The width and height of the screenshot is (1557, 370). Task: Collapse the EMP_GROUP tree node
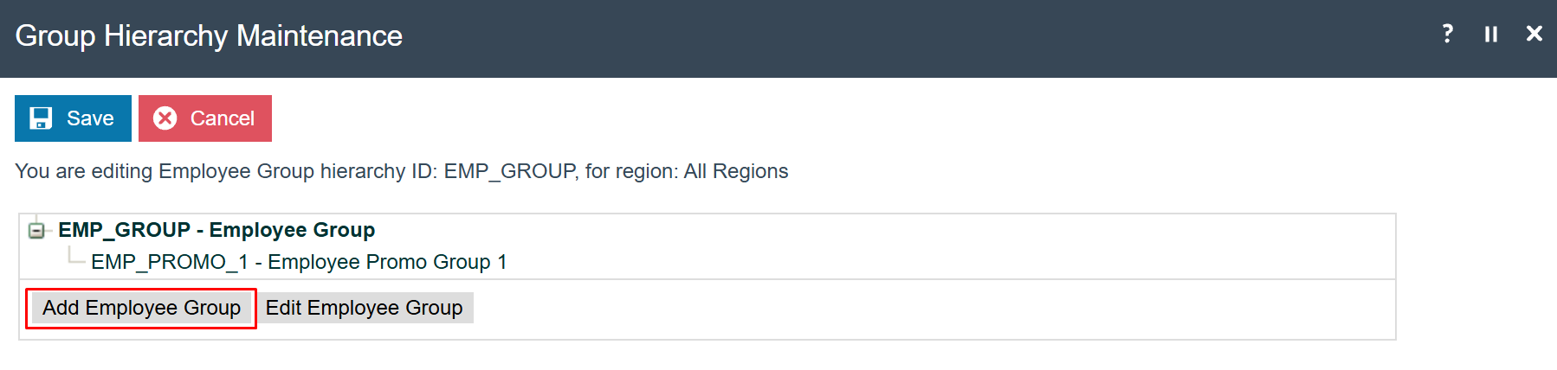[36, 231]
